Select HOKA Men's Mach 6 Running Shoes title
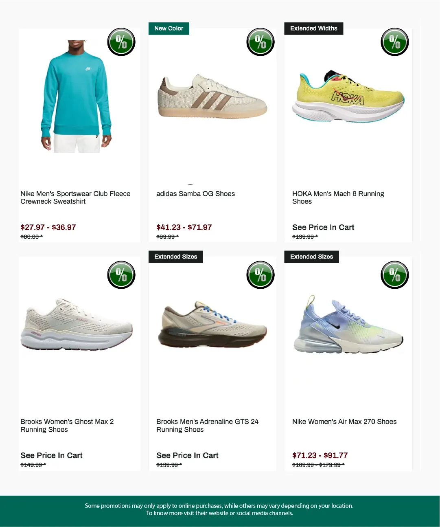440x527 pixels. click(x=338, y=198)
